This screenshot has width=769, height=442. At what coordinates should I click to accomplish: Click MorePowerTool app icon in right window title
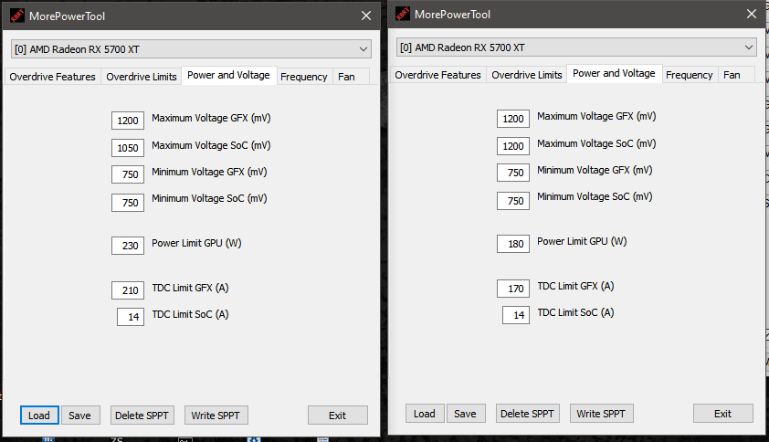[403, 14]
